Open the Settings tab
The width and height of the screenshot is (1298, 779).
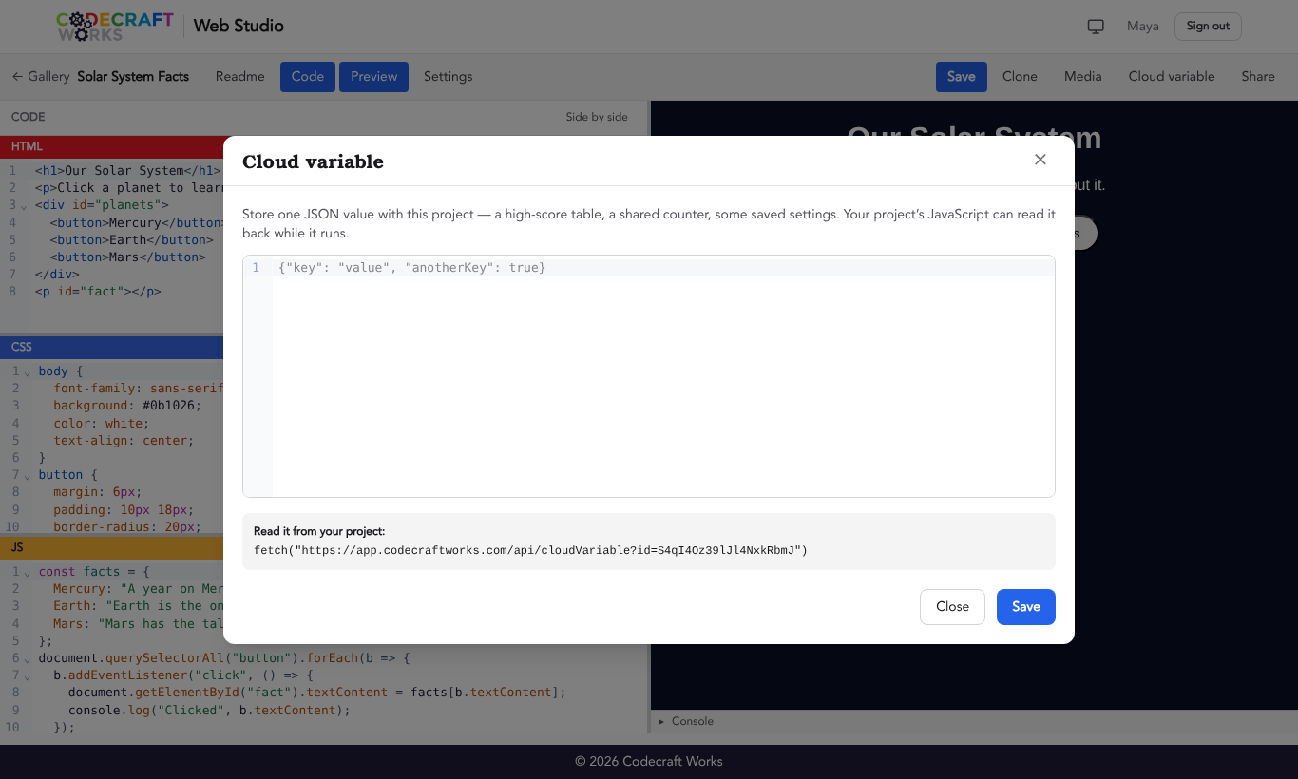click(x=448, y=76)
